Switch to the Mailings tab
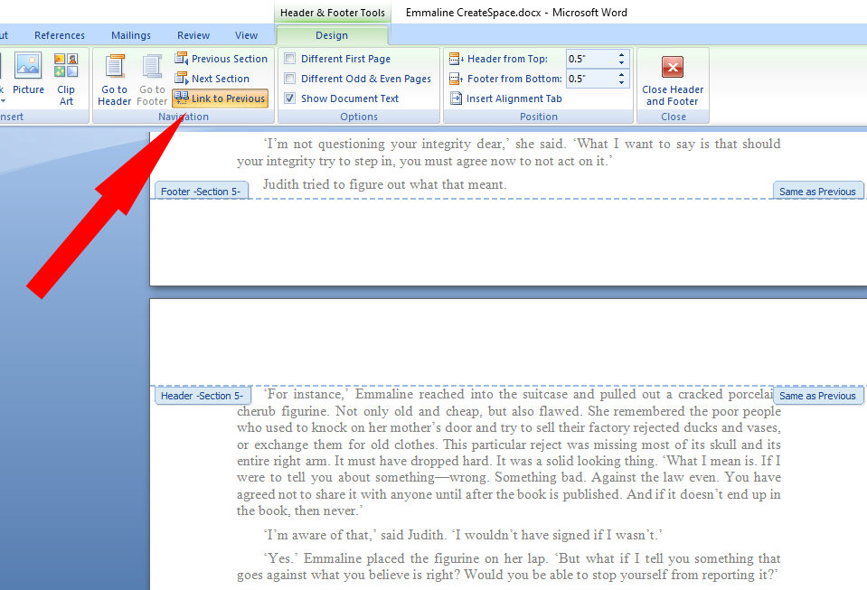867x590 pixels. (x=131, y=35)
